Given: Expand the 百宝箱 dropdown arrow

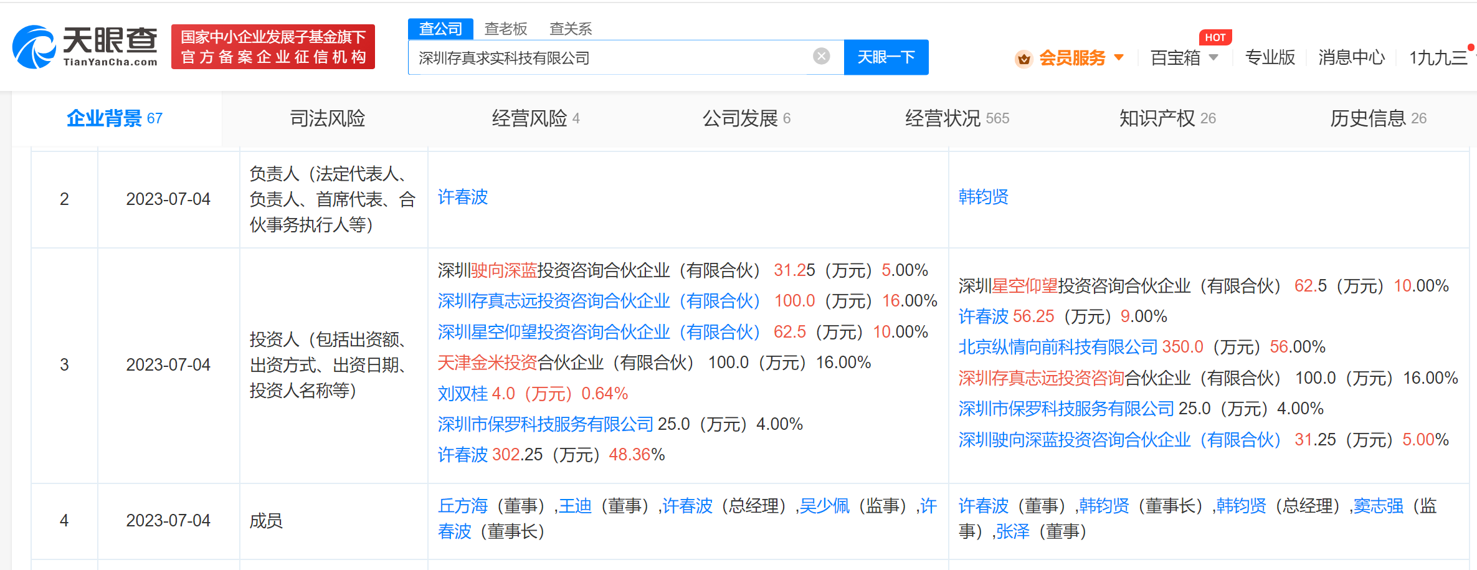Looking at the screenshot, I should pyautogui.click(x=1213, y=57).
